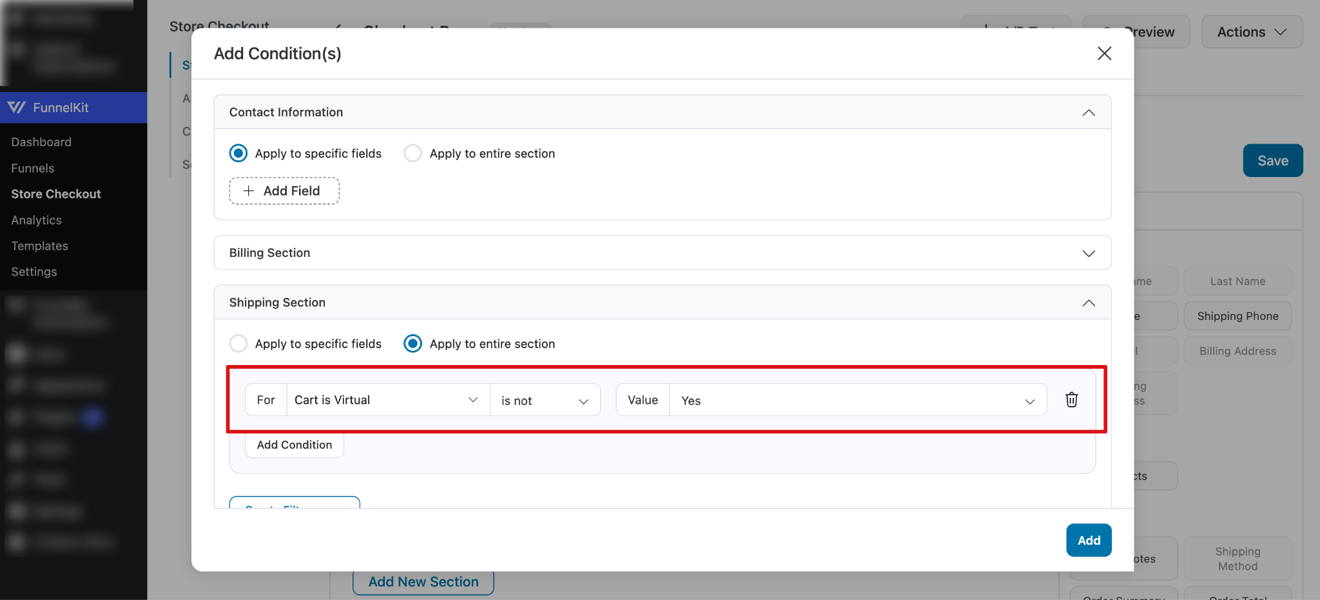This screenshot has height=600, width=1320.
Task: Select "Apply to entire section" under Contact Information
Action: [412, 153]
